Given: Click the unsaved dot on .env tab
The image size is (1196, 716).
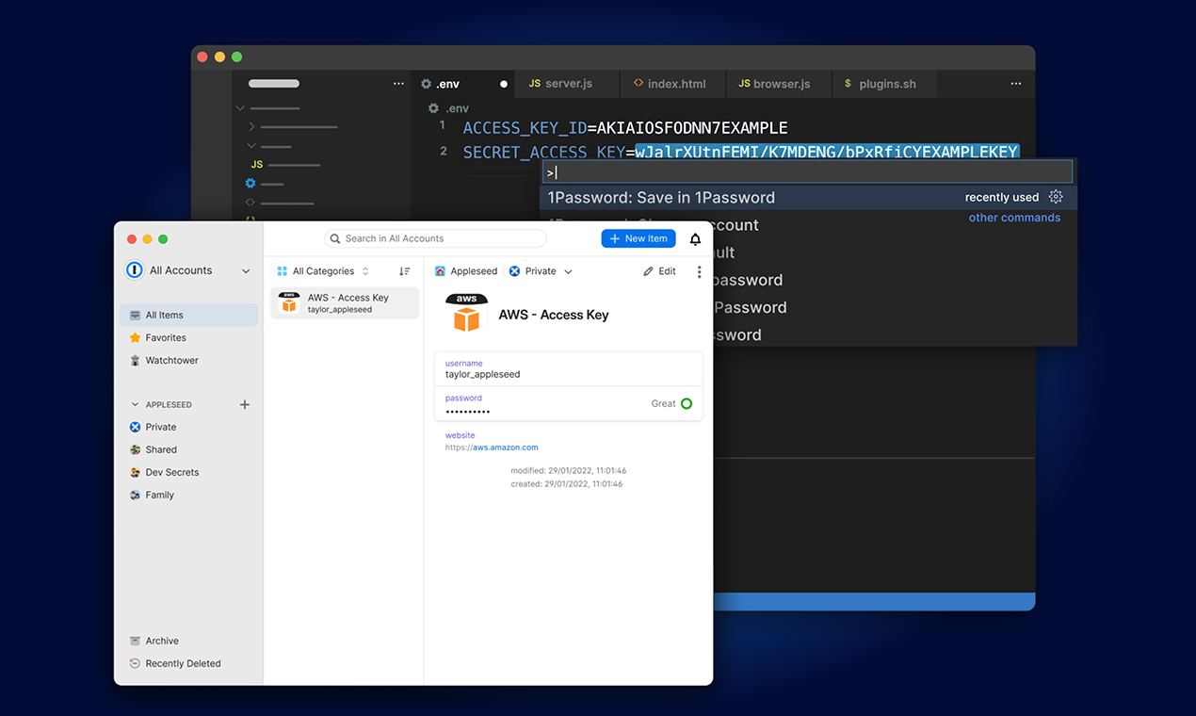Looking at the screenshot, I should 504,84.
